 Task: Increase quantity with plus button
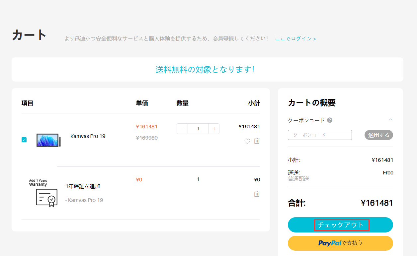coord(214,129)
